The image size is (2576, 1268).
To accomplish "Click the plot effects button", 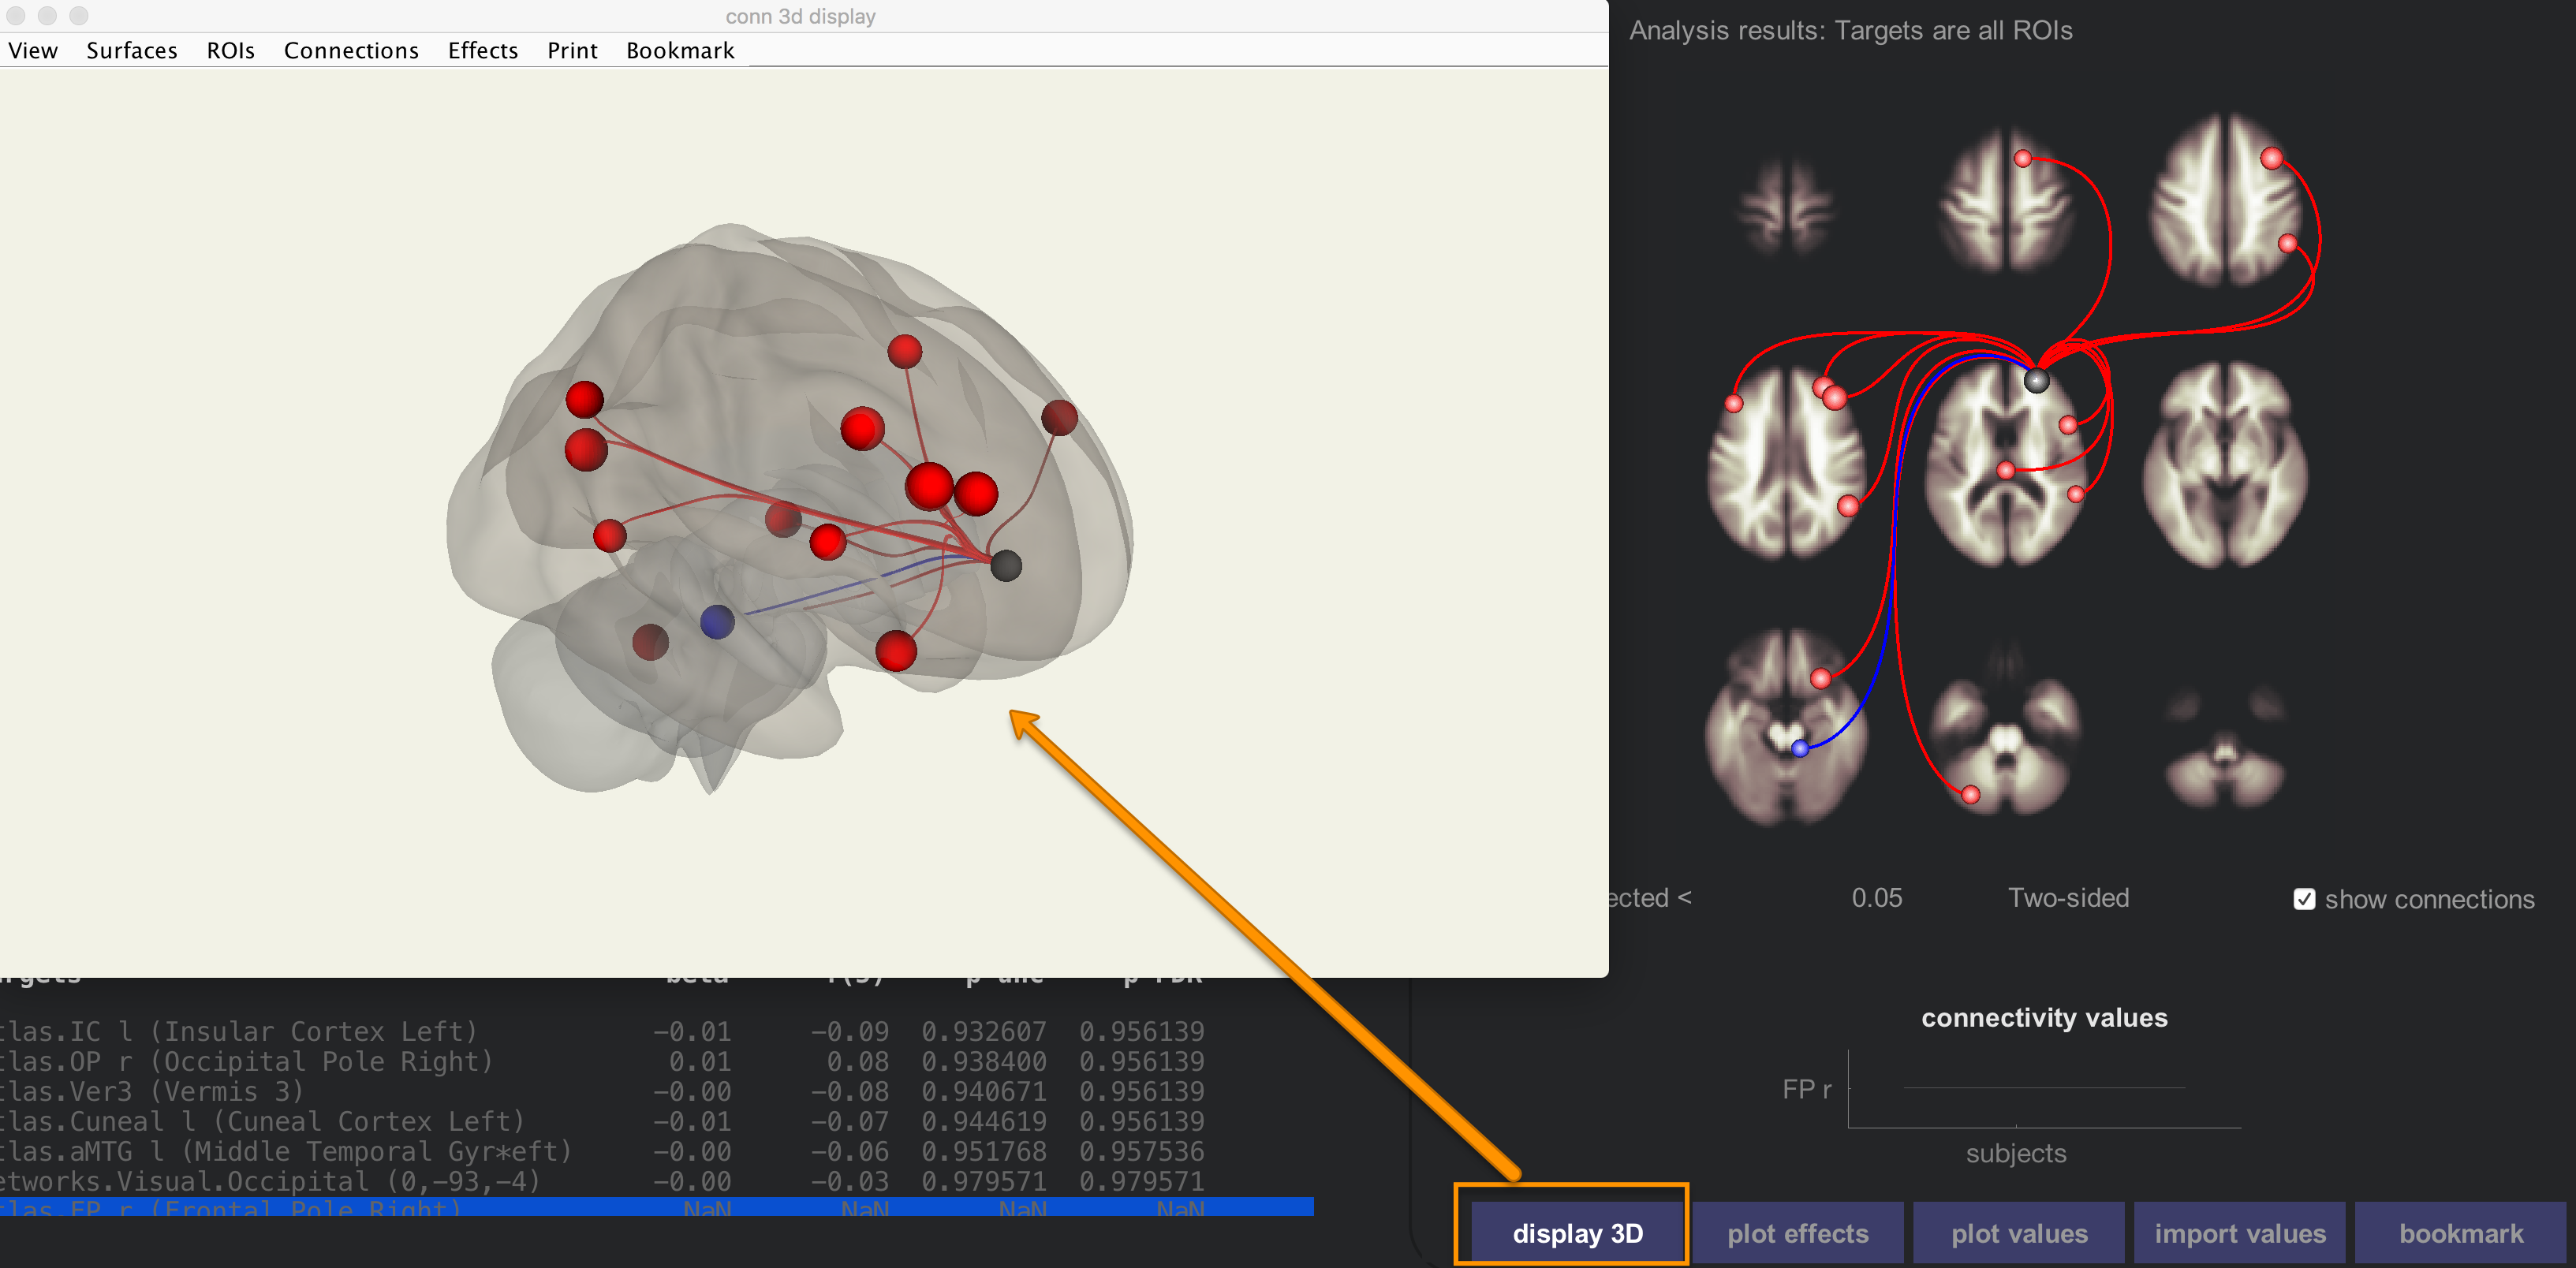I will (1798, 1233).
